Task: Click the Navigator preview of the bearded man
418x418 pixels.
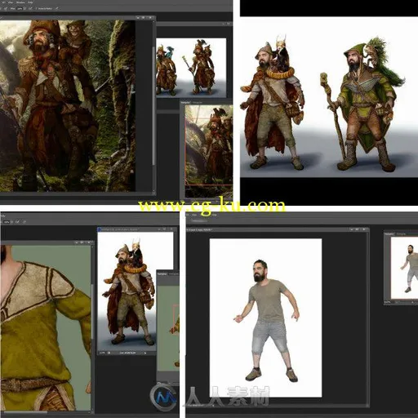Action: tap(404, 268)
